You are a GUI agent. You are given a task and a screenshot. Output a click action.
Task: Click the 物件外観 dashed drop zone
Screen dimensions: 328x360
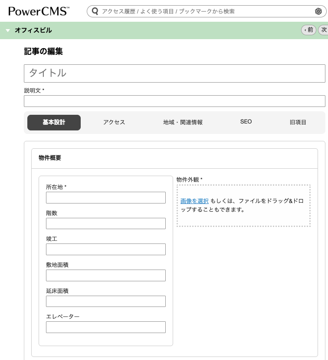pos(243,206)
